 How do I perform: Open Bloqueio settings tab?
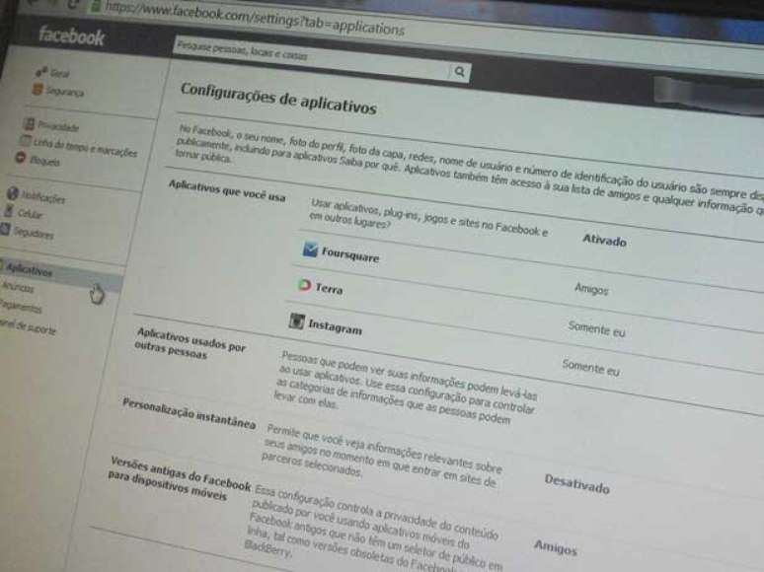[44, 161]
